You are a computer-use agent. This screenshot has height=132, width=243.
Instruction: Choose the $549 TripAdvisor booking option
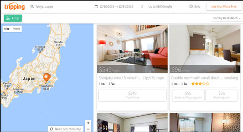[132, 95]
